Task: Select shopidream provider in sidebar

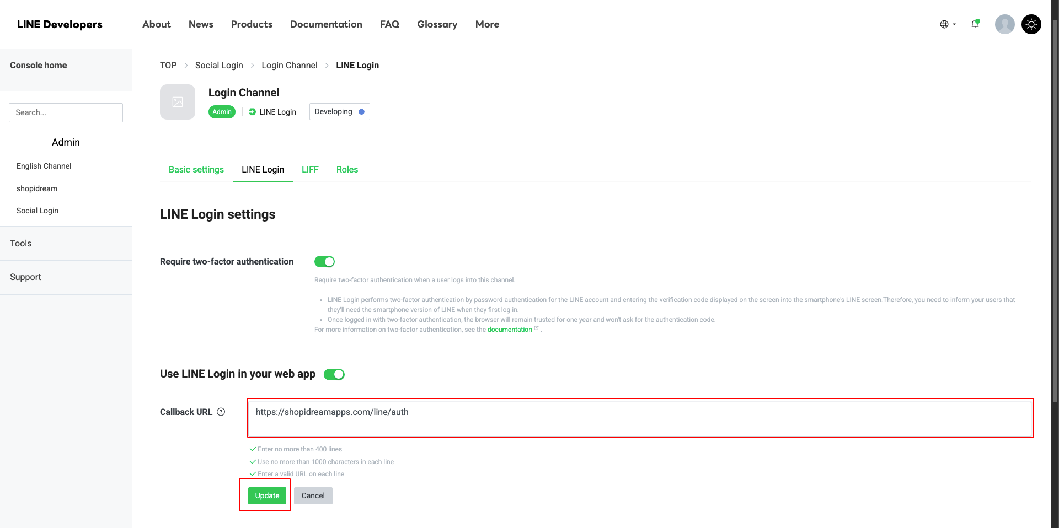Action: coord(37,188)
